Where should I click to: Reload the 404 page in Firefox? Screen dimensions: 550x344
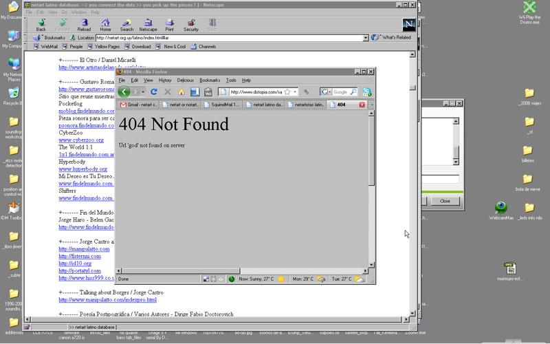coord(154,92)
